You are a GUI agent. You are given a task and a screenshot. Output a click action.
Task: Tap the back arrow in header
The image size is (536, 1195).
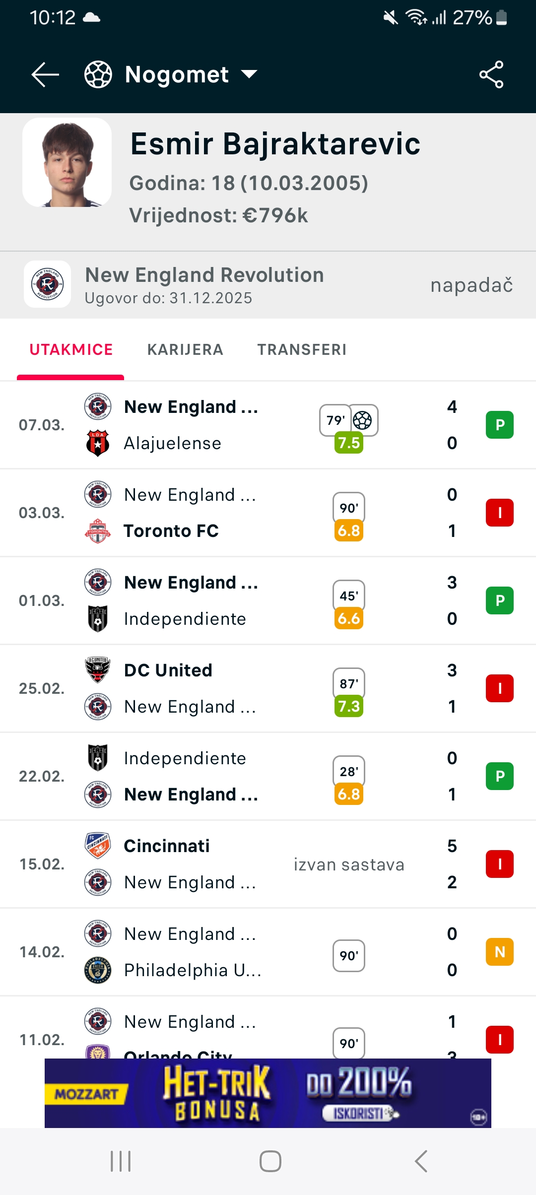point(45,75)
